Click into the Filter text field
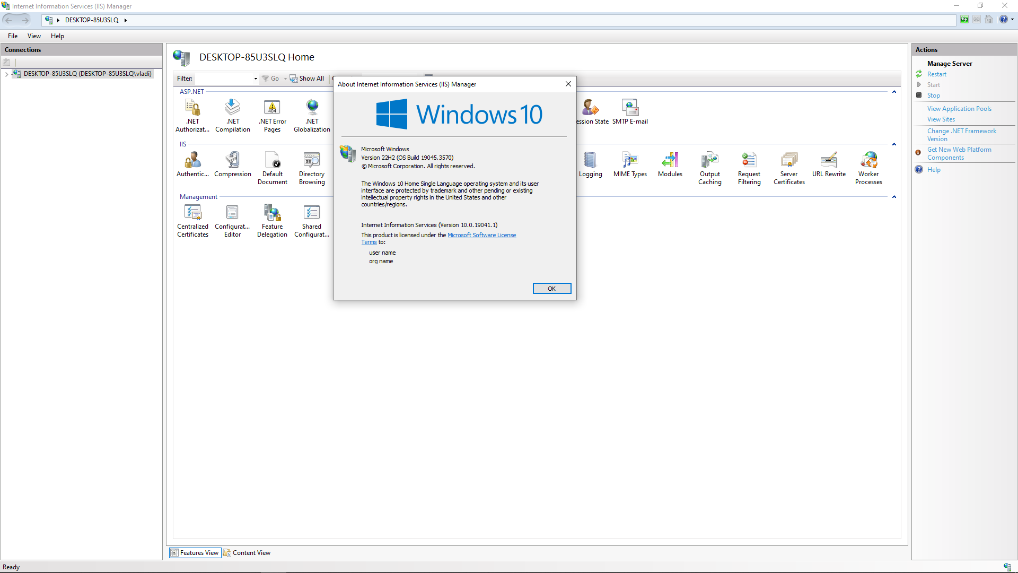 224,79
